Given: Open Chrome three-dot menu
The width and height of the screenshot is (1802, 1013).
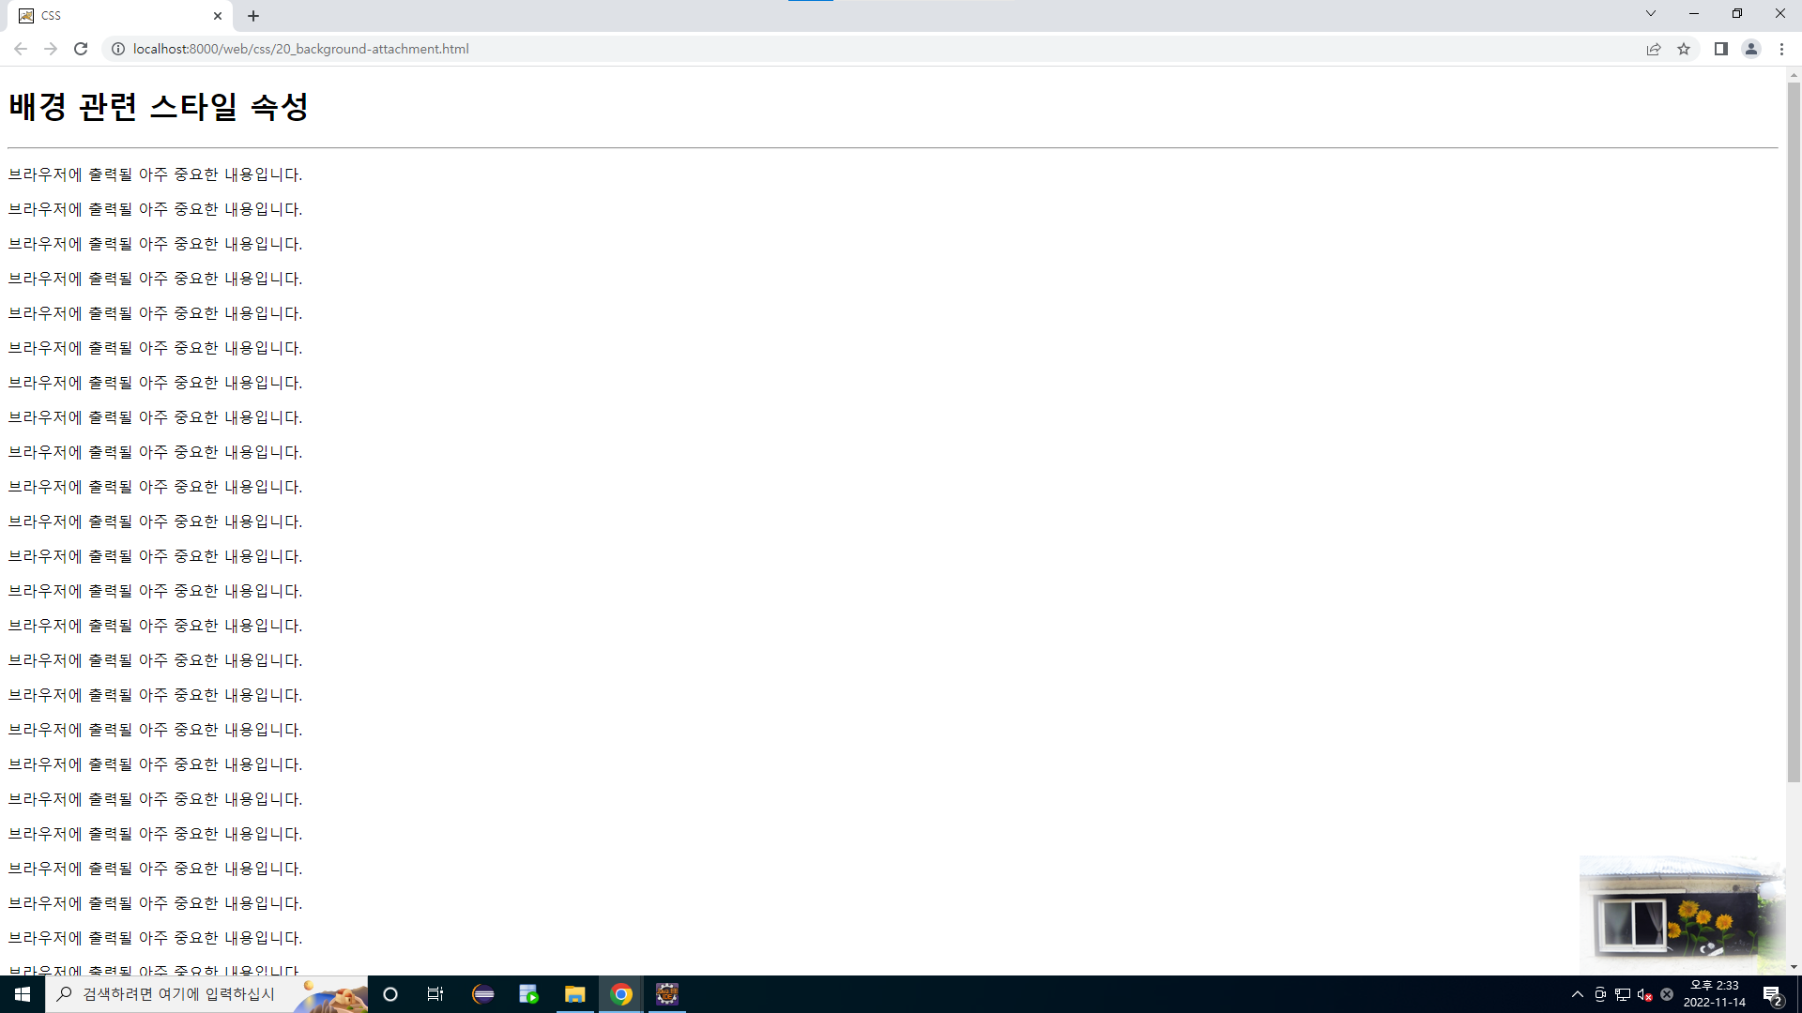Looking at the screenshot, I should (x=1781, y=49).
